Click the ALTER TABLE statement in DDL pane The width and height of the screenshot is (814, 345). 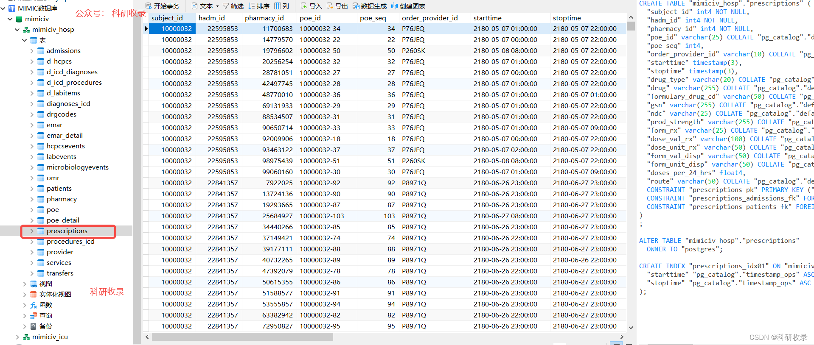click(719, 241)
